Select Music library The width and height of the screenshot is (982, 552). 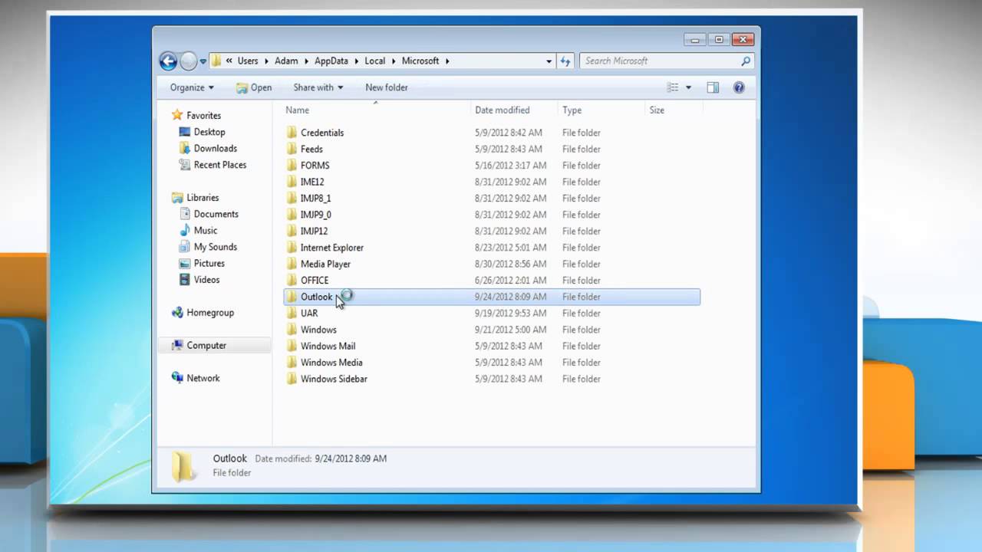pyautogui.click(x=205, y=230)
